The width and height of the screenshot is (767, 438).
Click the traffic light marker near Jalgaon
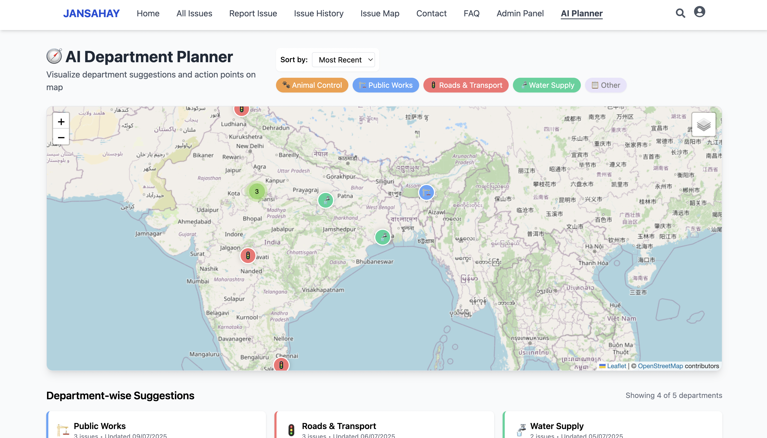pos(248,256)
